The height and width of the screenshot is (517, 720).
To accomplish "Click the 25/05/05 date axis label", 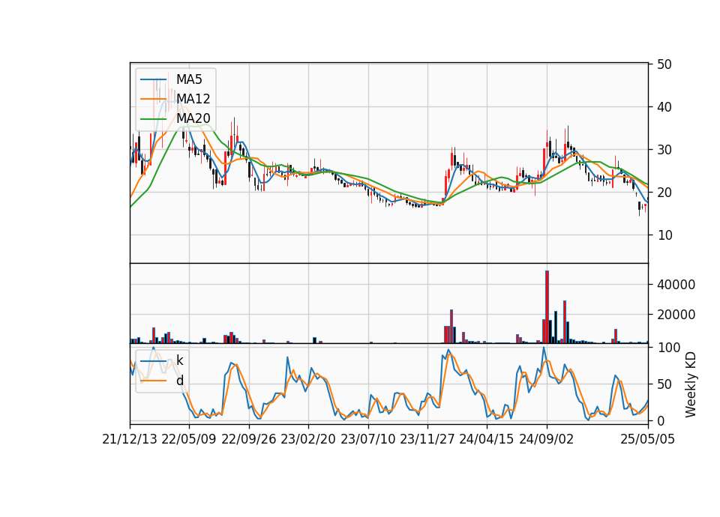I will click(648, 439).
